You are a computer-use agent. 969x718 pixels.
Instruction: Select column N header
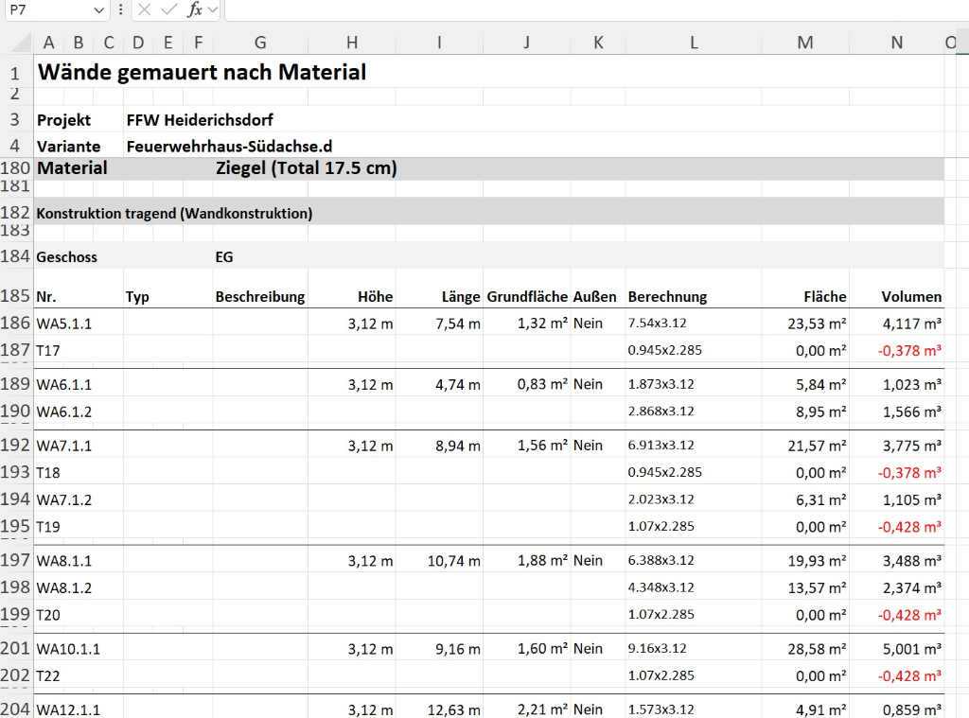pyautogui.click(x=896, y=42)
